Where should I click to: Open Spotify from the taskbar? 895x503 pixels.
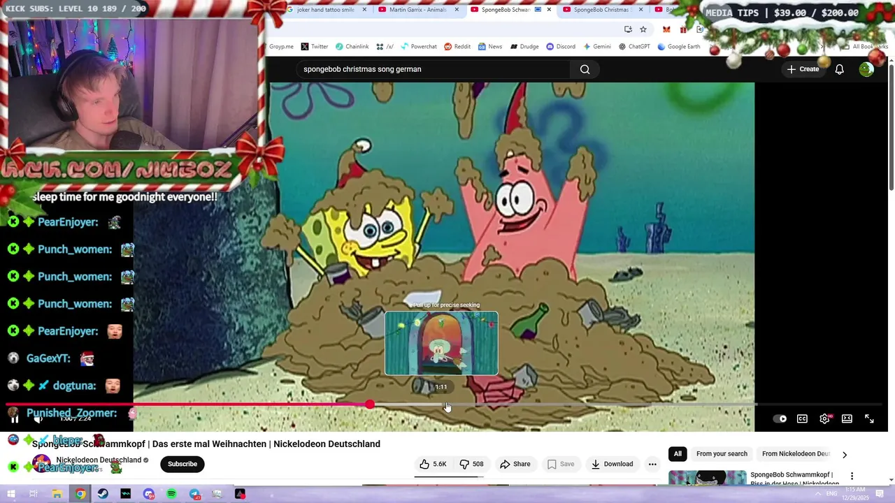click(x=171, y=494)
